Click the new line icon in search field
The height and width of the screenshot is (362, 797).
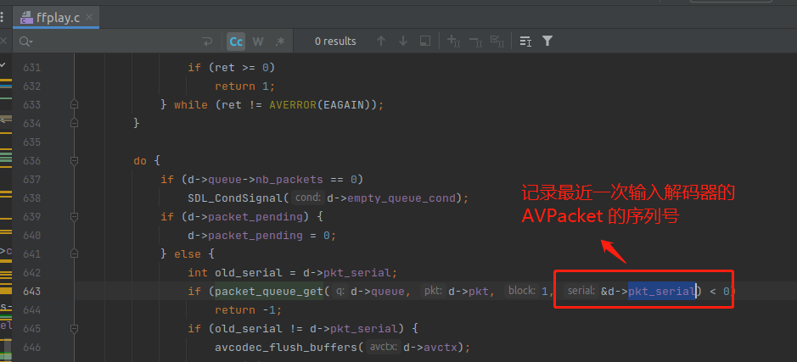pyautogui.click(x=207, y=41)
